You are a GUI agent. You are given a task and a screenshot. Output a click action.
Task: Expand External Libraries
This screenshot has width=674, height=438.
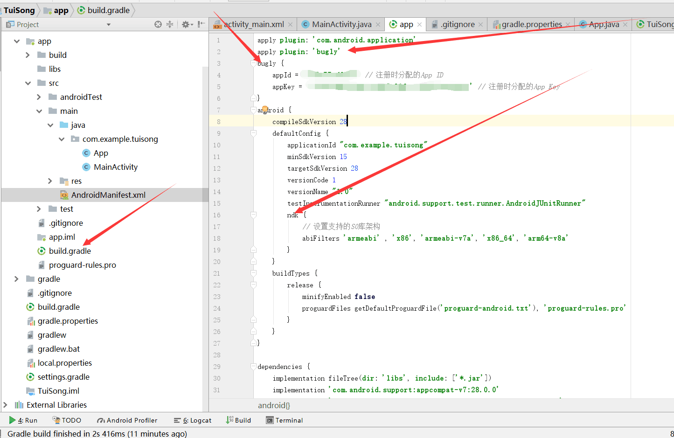(x=6, y=405)
